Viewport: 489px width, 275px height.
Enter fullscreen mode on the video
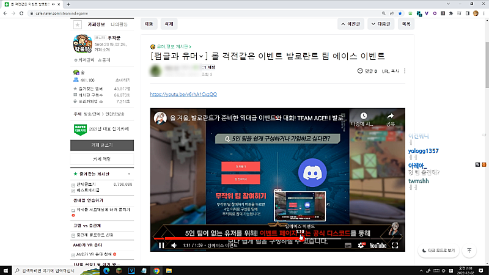coord(395,246)
